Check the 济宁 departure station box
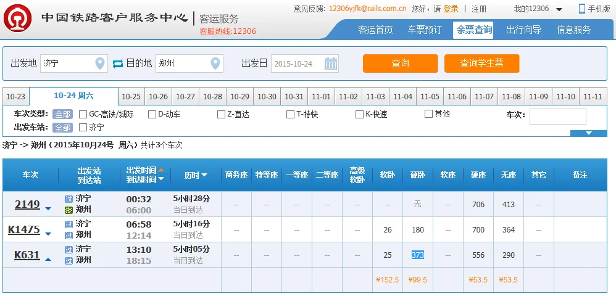Viewport: 616px width, 296px height. (x=83, y=128)
